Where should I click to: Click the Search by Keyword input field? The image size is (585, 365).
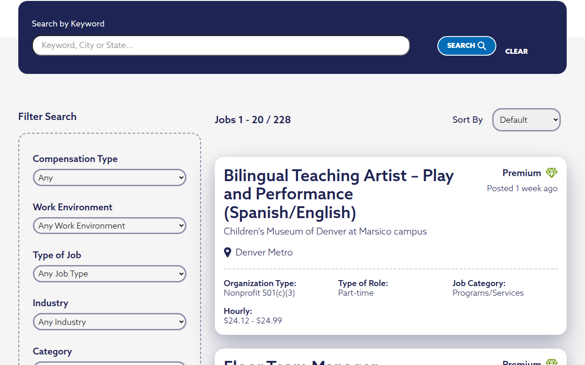(221, 46)
